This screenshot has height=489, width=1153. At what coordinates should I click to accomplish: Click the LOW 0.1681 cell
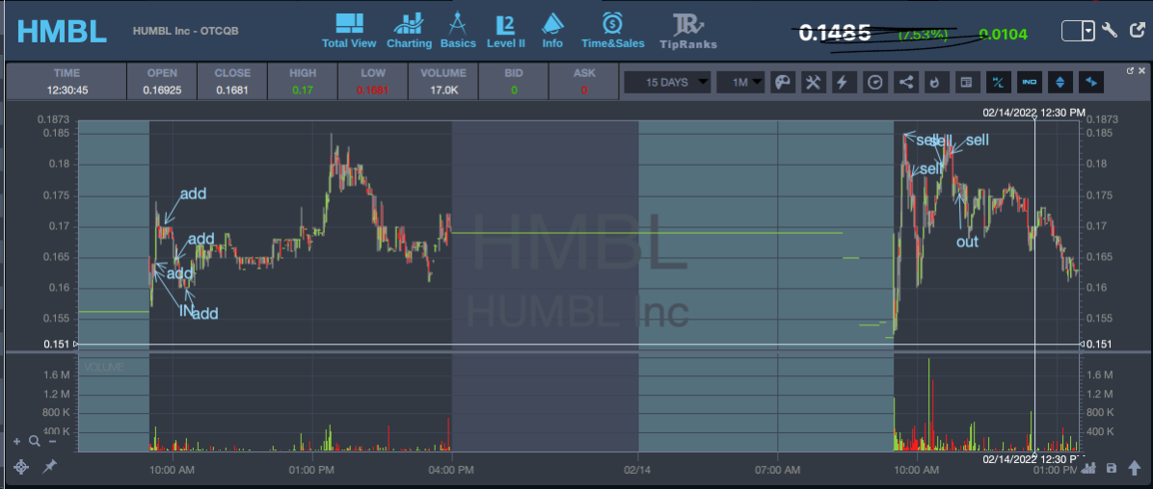pyautogui.click(x=373, y=82)
